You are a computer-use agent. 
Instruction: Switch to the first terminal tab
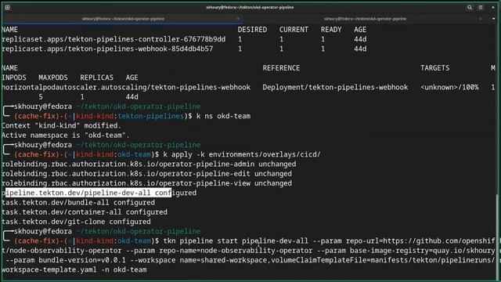click(123, 19)
